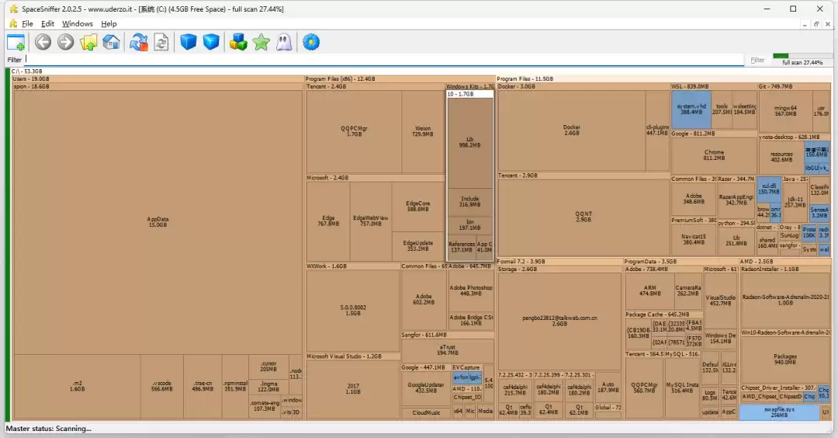This screenshot has height=438, width=838.
Task: Select the system.vhd 388.4MB file block
Action: (691, 109)
